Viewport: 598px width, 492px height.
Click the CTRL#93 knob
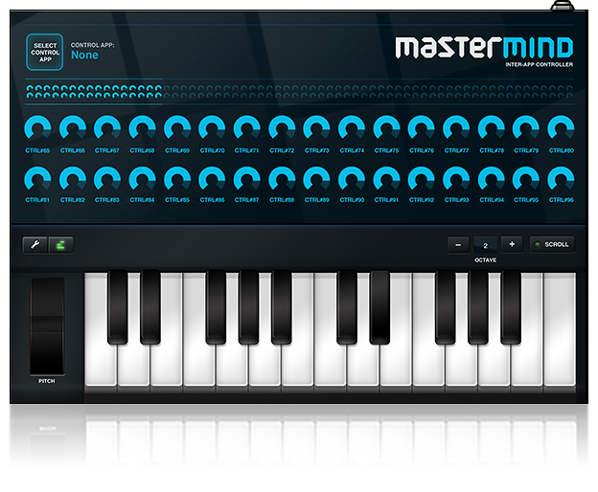tap(456, 178)
